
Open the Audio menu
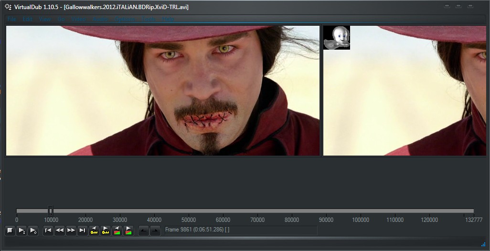pos(100,19)
